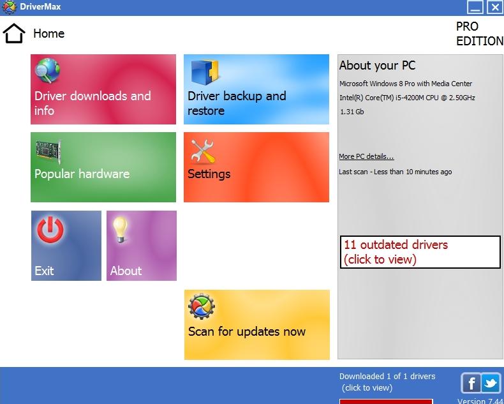Open the Twitter icon
Image resolution: width=504 pixels, height=404 pixels.
pos(491,383)
